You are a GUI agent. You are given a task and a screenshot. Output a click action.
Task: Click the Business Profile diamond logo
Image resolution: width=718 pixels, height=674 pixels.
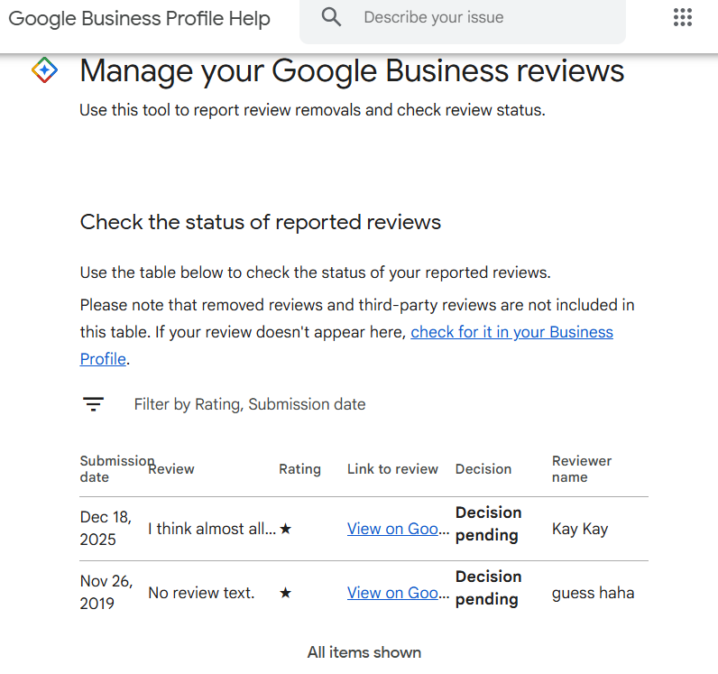[44, 70]
